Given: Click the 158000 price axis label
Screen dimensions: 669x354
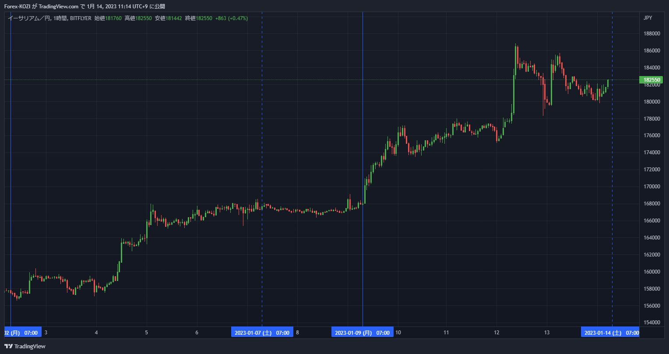Looking at the screenshot, I should 652,289.
